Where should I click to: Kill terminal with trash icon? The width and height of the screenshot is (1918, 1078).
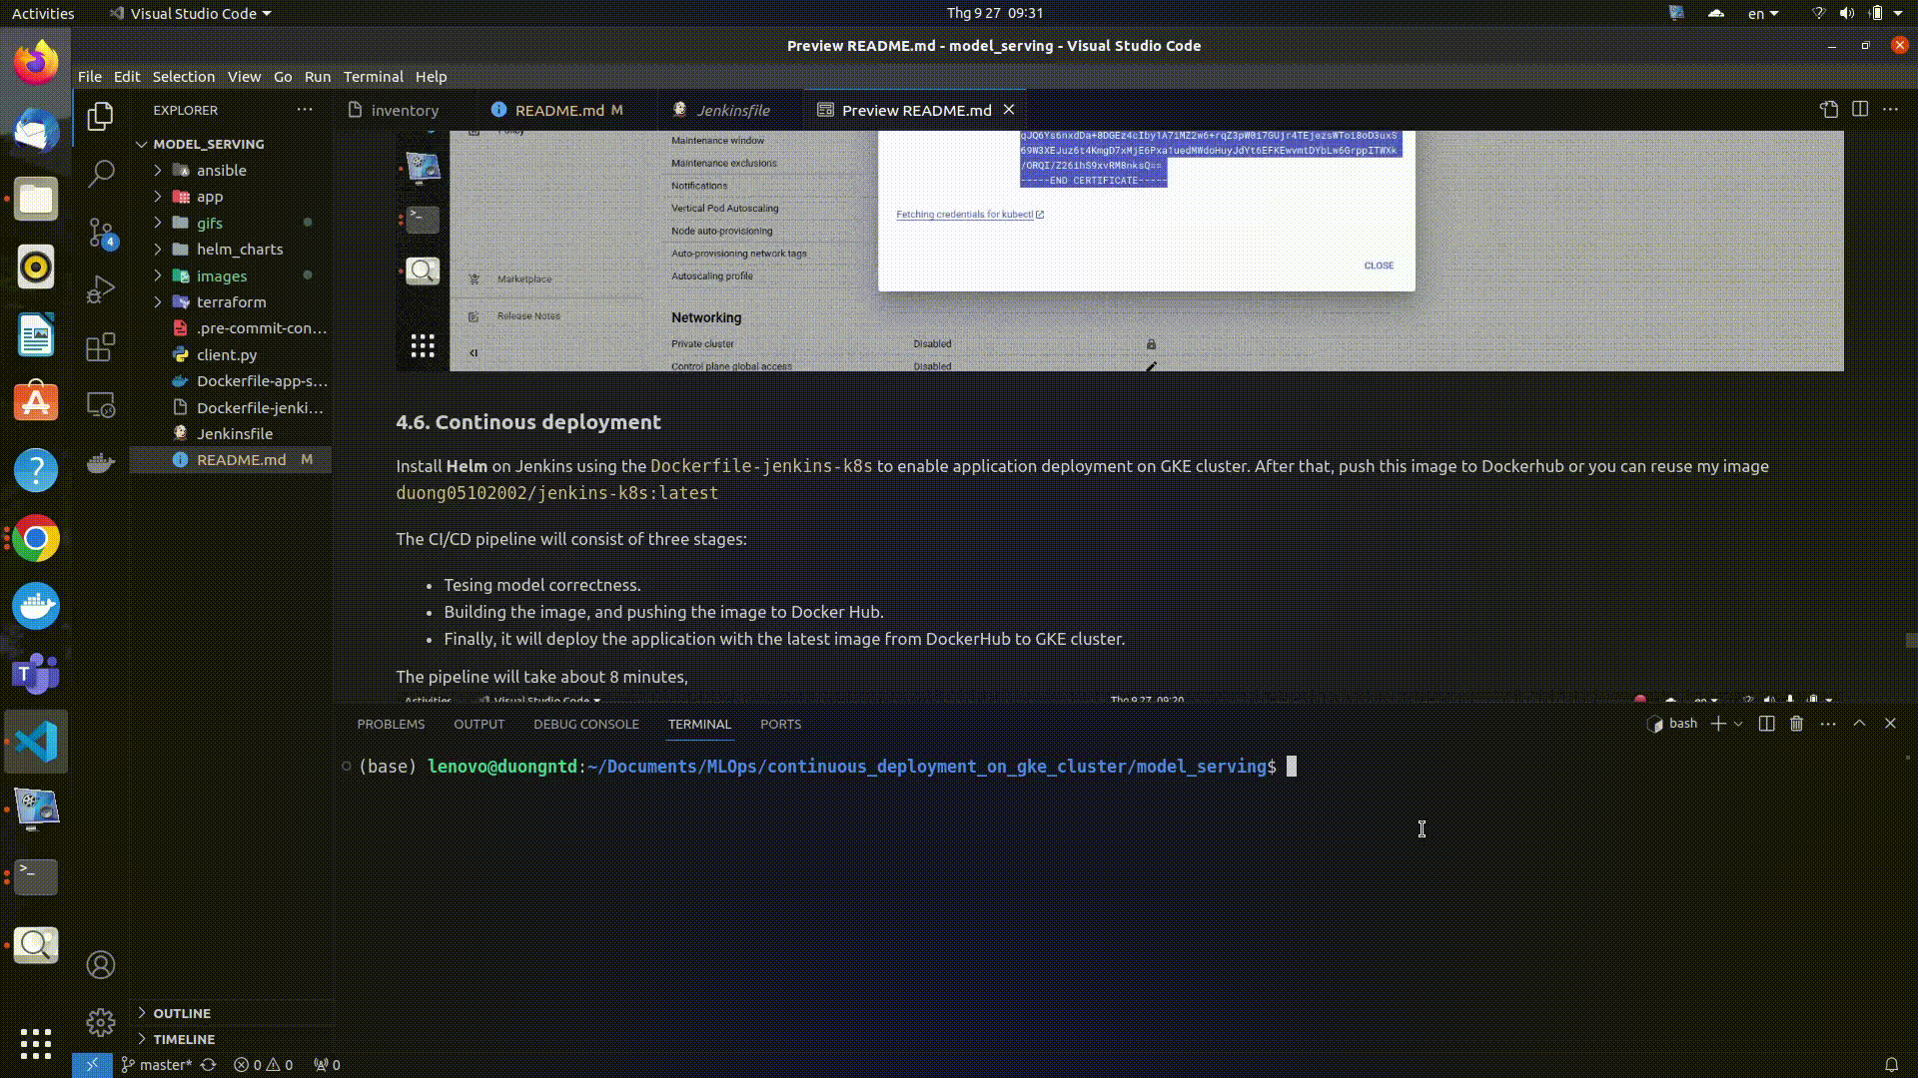[x=1796, y=724]
